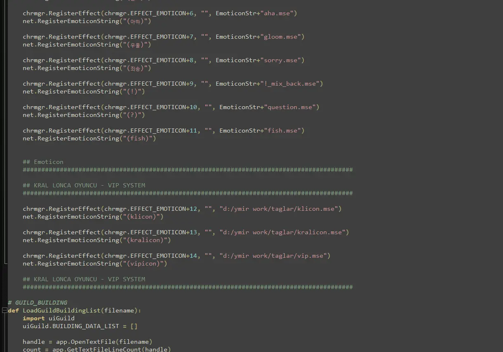
Task: Click the vip.mse file path string
Action: click(x=275, y=256)
